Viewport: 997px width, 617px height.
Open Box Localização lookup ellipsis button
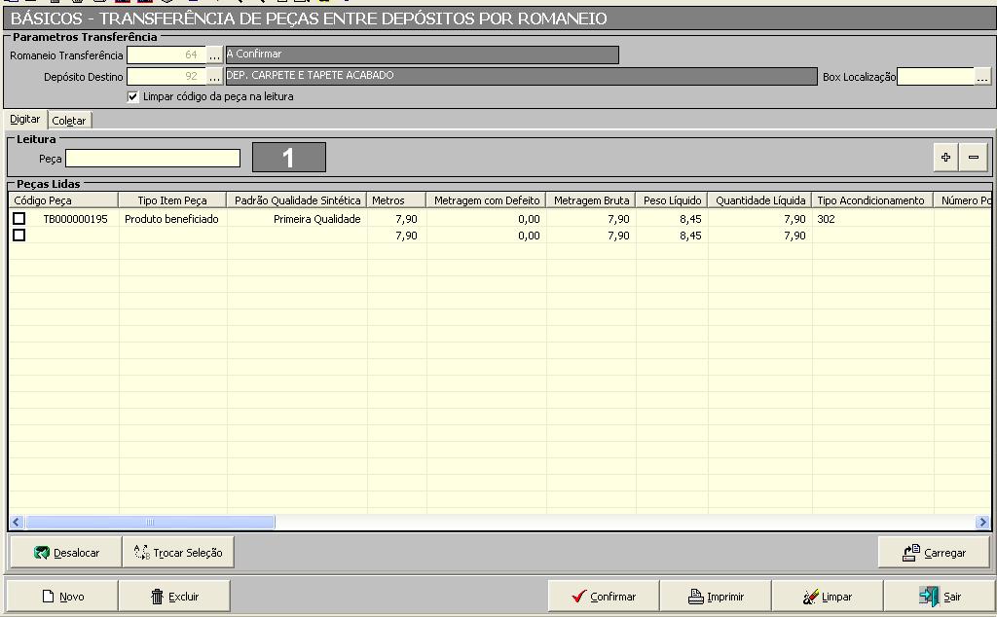point(982,77)
